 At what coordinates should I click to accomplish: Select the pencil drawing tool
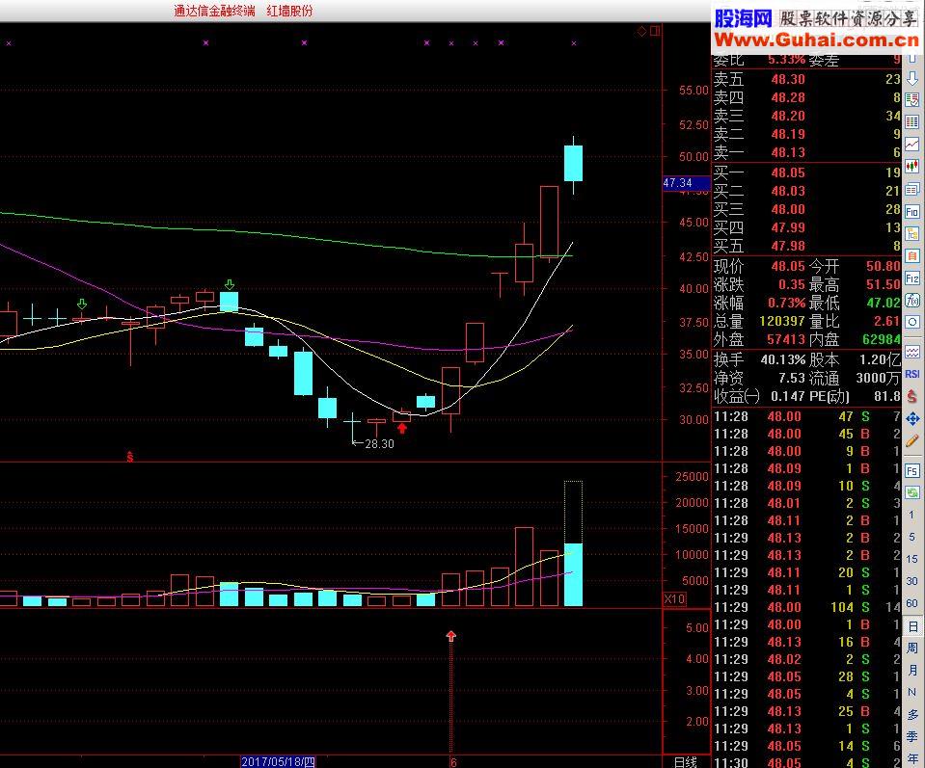pyautogui.click(x=912, y=441)
